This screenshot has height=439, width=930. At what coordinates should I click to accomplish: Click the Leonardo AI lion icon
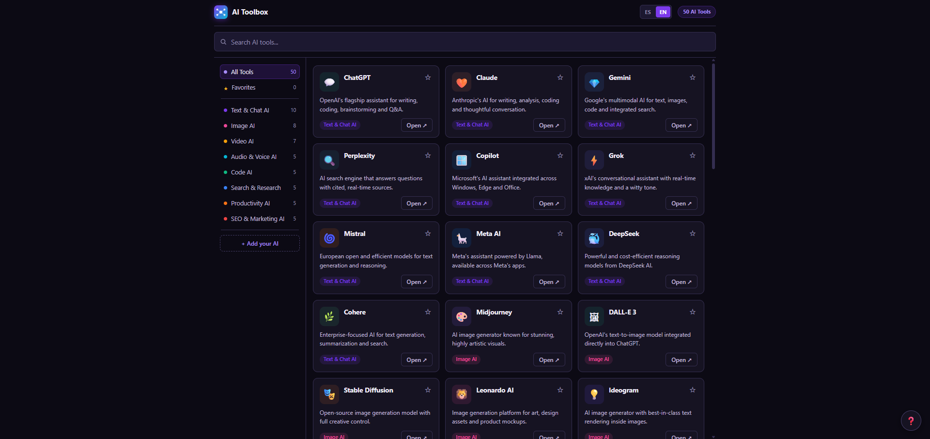click(x=462, y=394)
